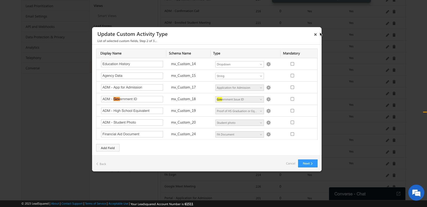Image resolution: width=427 pixels, height=207 pixels.
Task: Open the chat bubble widget
Action: [416, 193]
